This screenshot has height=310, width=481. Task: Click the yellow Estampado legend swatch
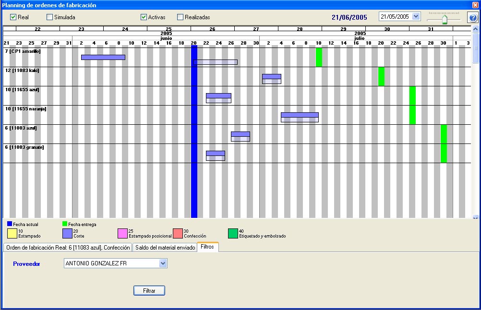coord(12,233)
